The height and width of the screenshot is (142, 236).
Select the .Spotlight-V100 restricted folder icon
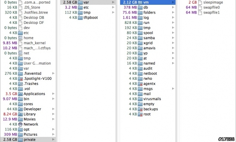click(x=20, y=78)
